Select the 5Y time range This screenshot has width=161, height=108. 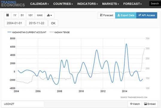(x=22, y=15)
